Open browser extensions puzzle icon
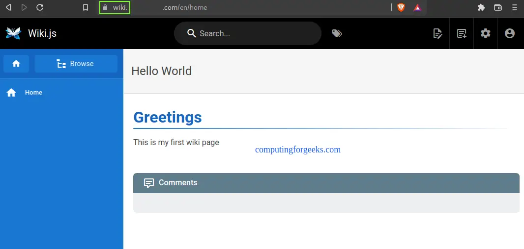Viewport: 524px width, 249px height. pyautogui.click(x=481, y=7)
